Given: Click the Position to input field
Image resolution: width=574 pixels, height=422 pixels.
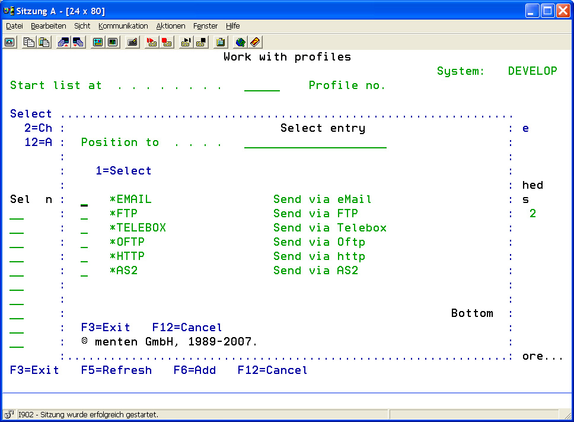Looking at the screenshot, I should pos(315,142).
